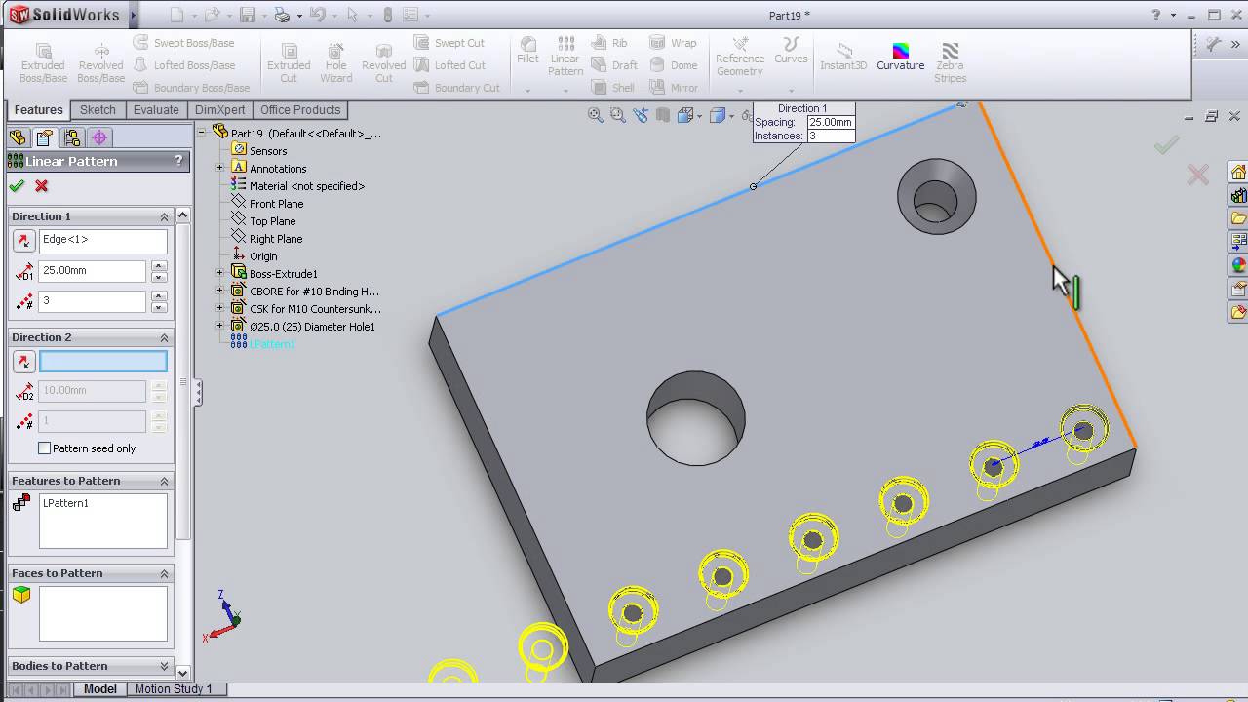Choose the Extruded Cut tool

(289, 63)
